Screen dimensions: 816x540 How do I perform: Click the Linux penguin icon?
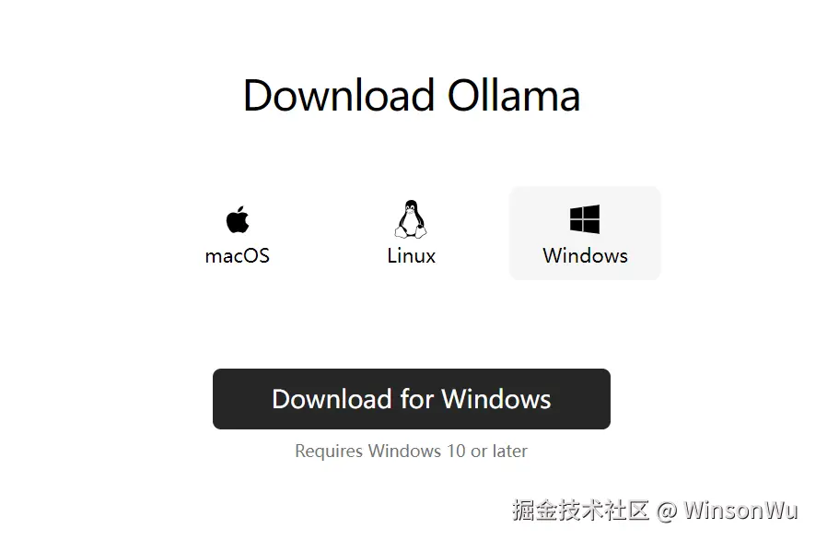(411, 219)
